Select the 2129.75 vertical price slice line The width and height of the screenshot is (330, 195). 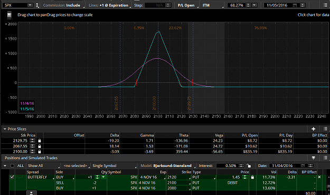coord(193,68)
